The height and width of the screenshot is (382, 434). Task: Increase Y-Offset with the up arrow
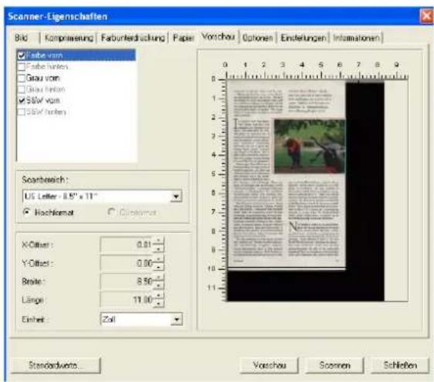(x=158, y=259)
